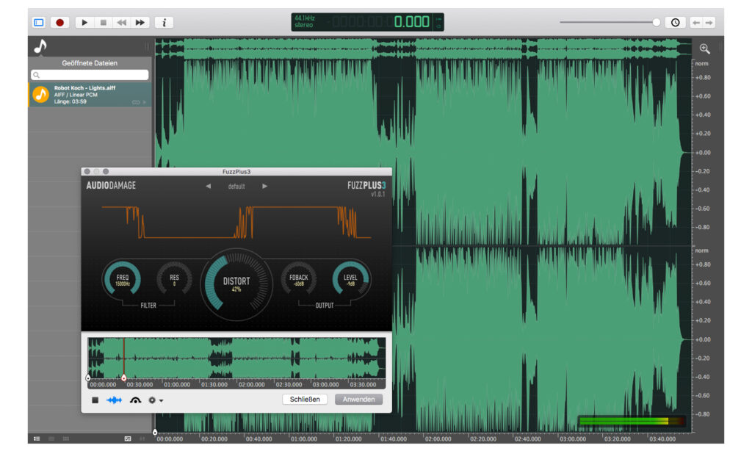Click the level meter at bottom right

(x=631, y=422)
